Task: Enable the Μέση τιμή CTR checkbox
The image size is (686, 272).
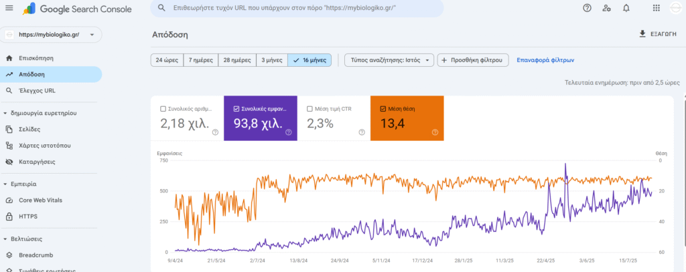Action: (x=309, y=109)
